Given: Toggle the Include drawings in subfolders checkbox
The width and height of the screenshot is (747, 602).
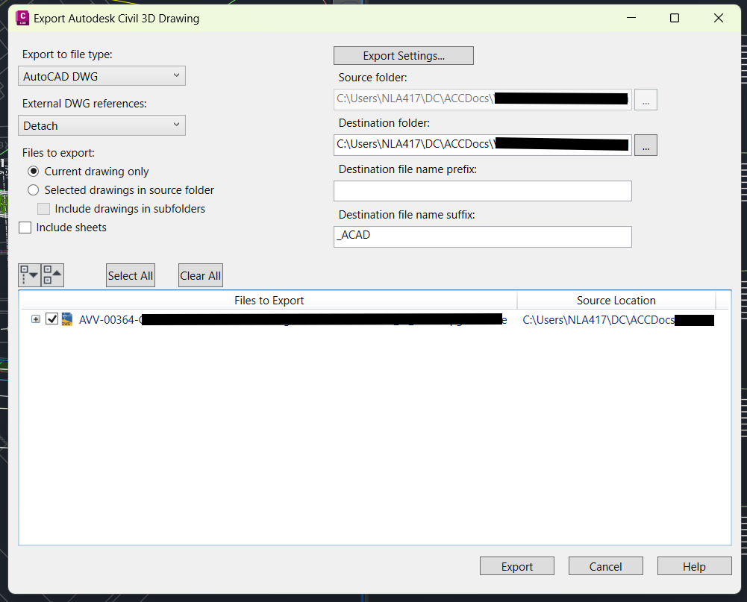Looking at the screenshot, I should point(43,209).
